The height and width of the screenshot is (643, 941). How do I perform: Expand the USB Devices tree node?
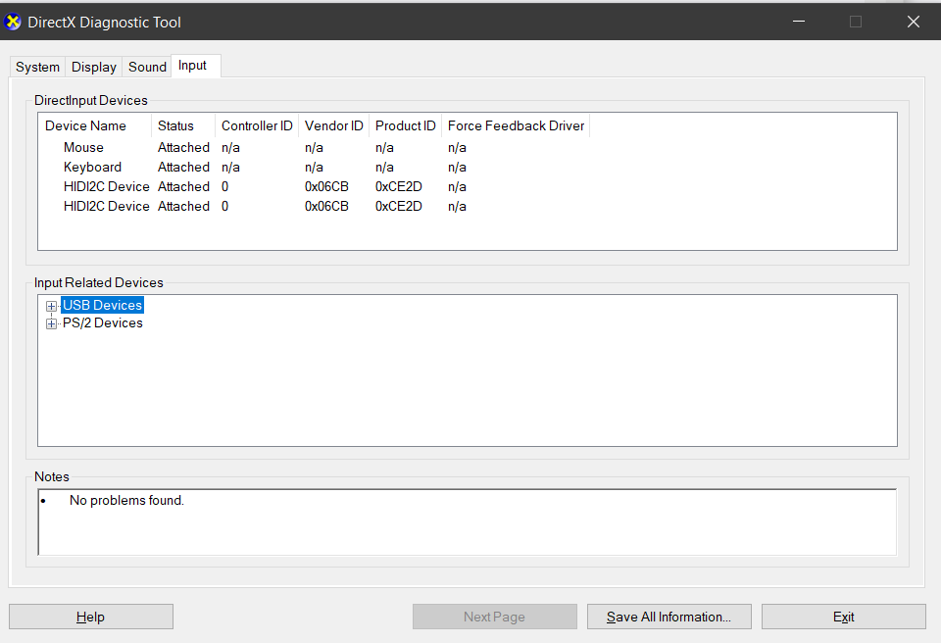tap(52, 306)
